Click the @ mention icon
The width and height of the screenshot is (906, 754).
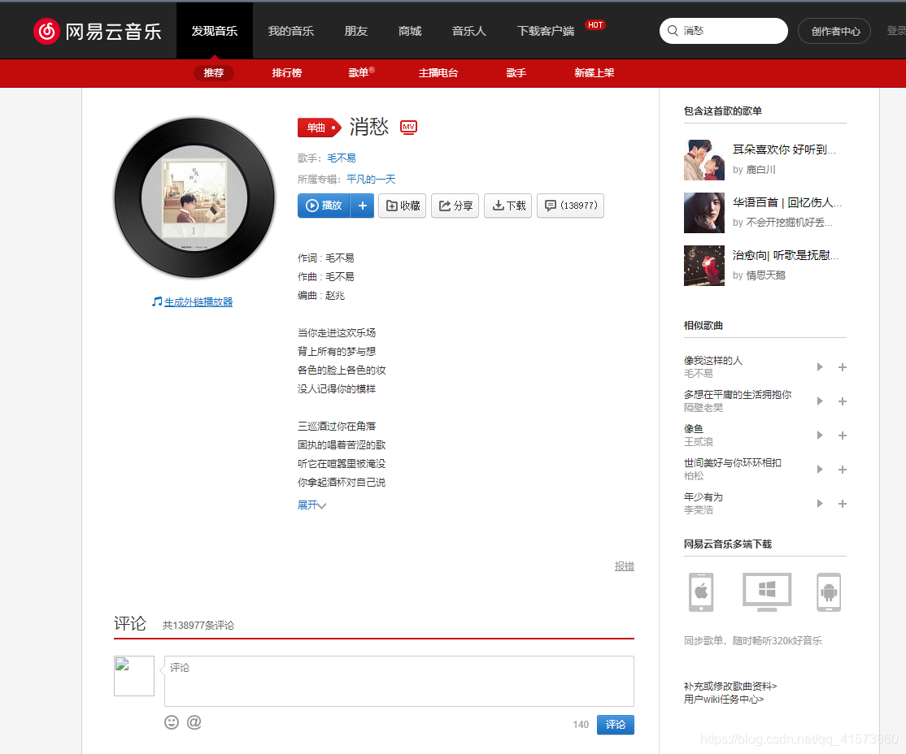pyautogui.click(x=194, y=722)
